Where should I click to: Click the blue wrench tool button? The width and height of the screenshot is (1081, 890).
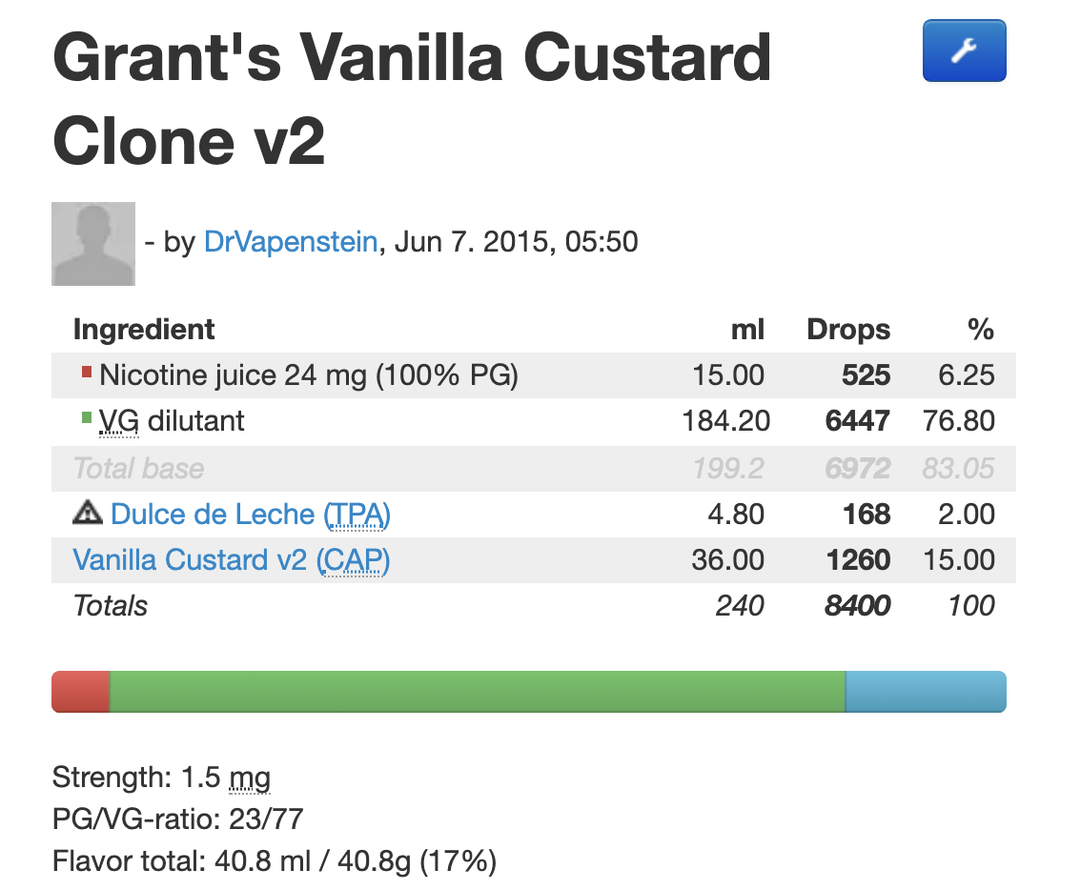point(964,51)
